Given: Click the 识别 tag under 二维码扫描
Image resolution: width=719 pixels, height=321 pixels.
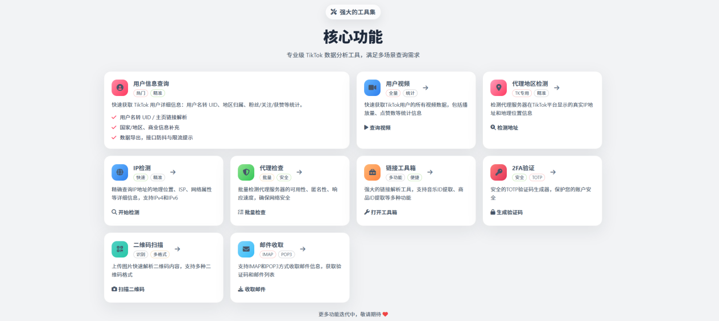Looking at the screenshot, I should point(141,255).
